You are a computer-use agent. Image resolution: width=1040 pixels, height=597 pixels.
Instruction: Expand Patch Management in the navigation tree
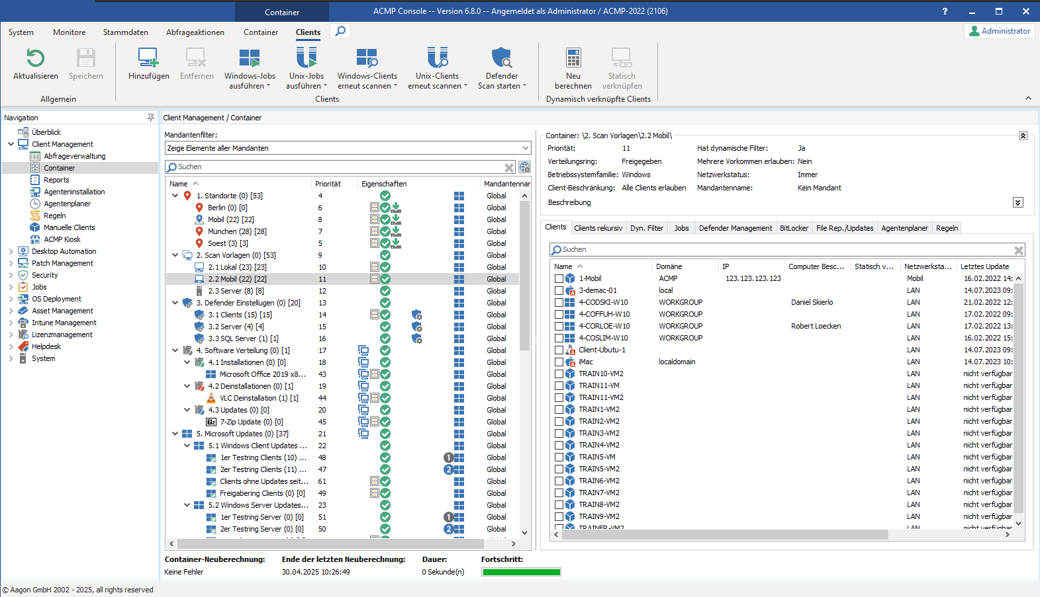click(11, 263)
